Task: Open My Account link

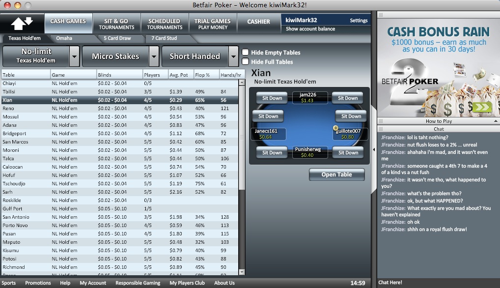Action: 93,283
